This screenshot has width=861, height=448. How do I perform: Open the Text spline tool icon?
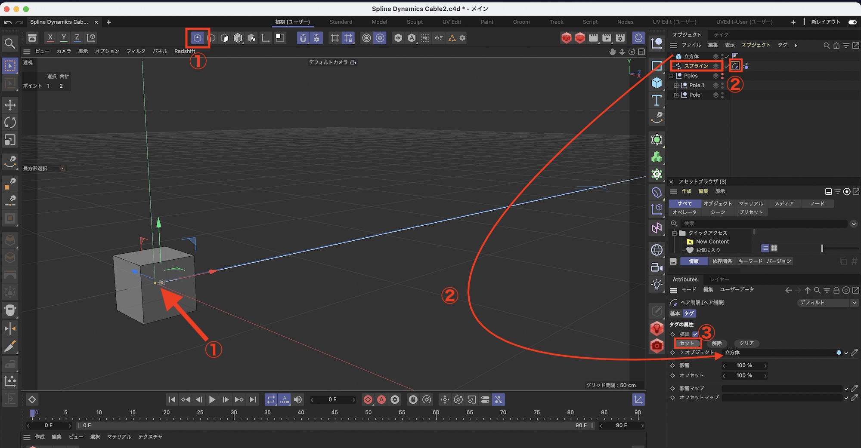coord(657,100)
